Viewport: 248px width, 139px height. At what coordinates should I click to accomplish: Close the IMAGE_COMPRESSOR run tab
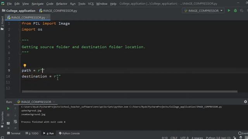click(54, 102)
